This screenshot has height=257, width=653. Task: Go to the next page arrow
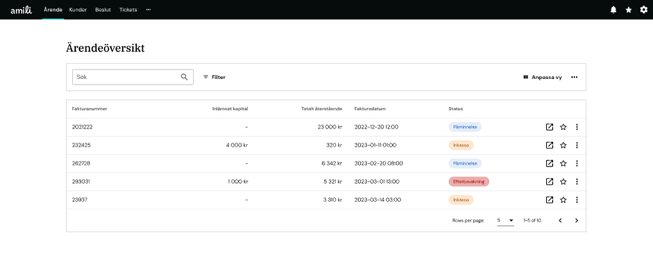(577, 220)
